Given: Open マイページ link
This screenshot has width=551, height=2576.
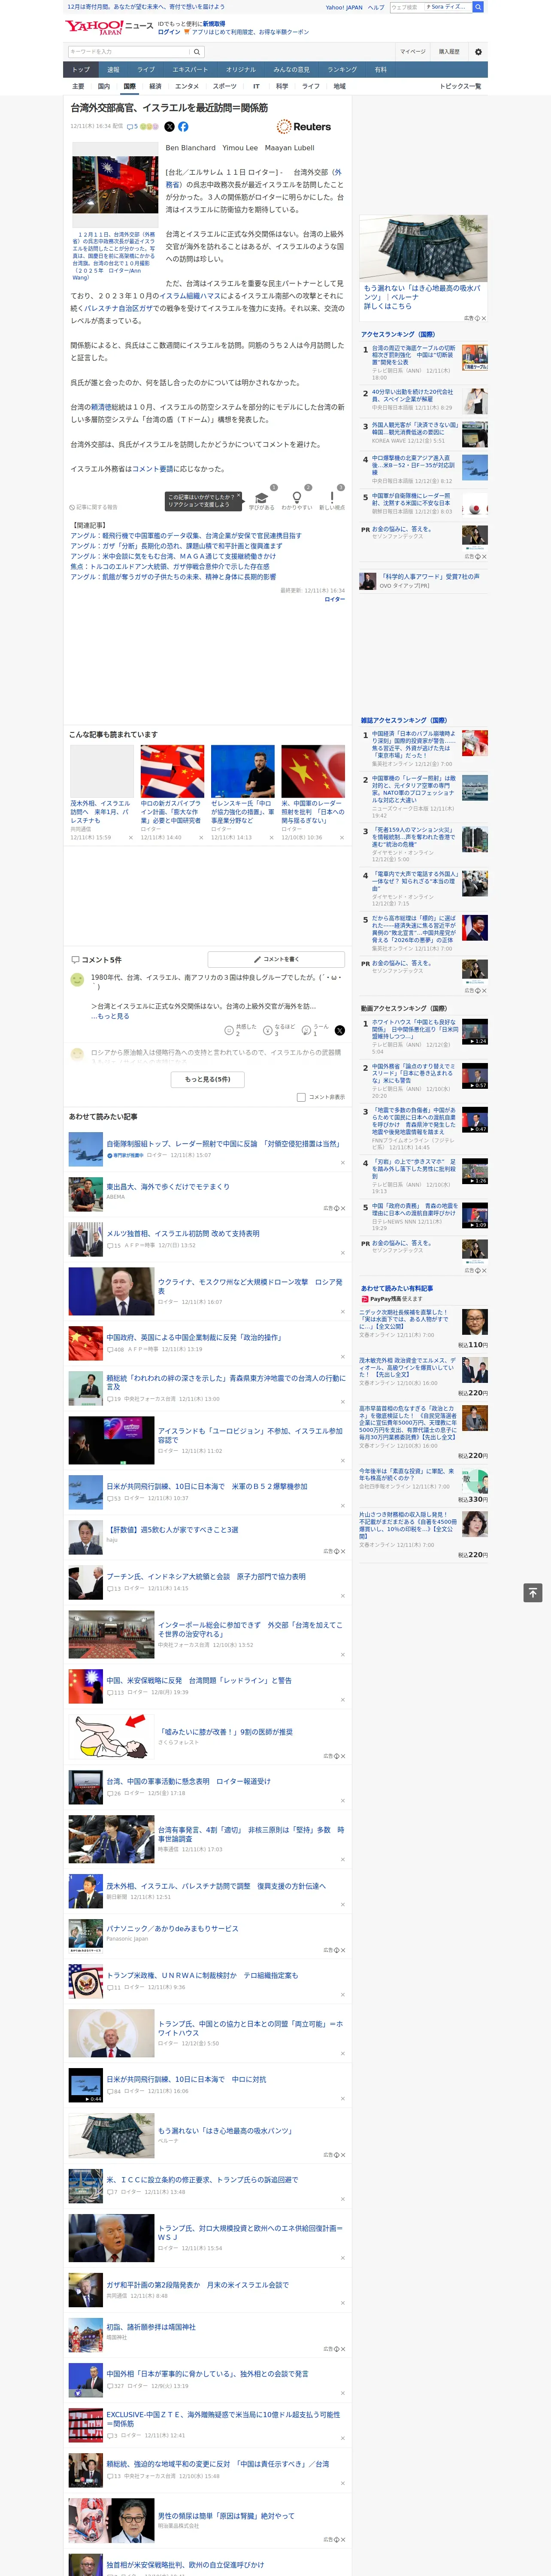Looking at the screenshot, I should coord(412,52).
